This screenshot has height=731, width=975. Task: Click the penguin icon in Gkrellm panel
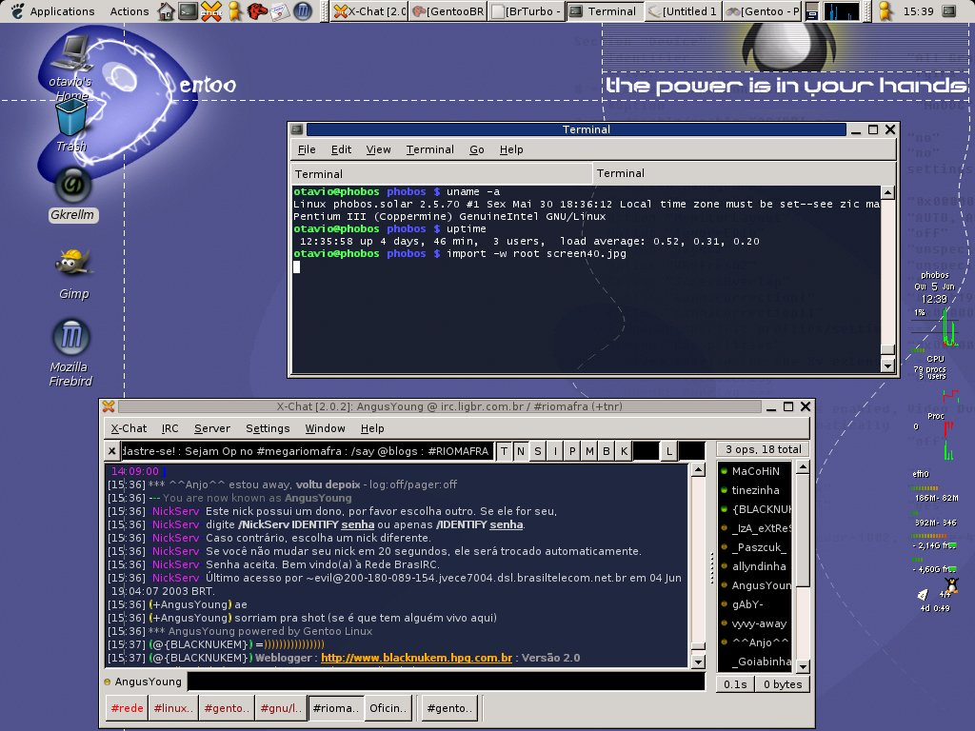point(951,585)
